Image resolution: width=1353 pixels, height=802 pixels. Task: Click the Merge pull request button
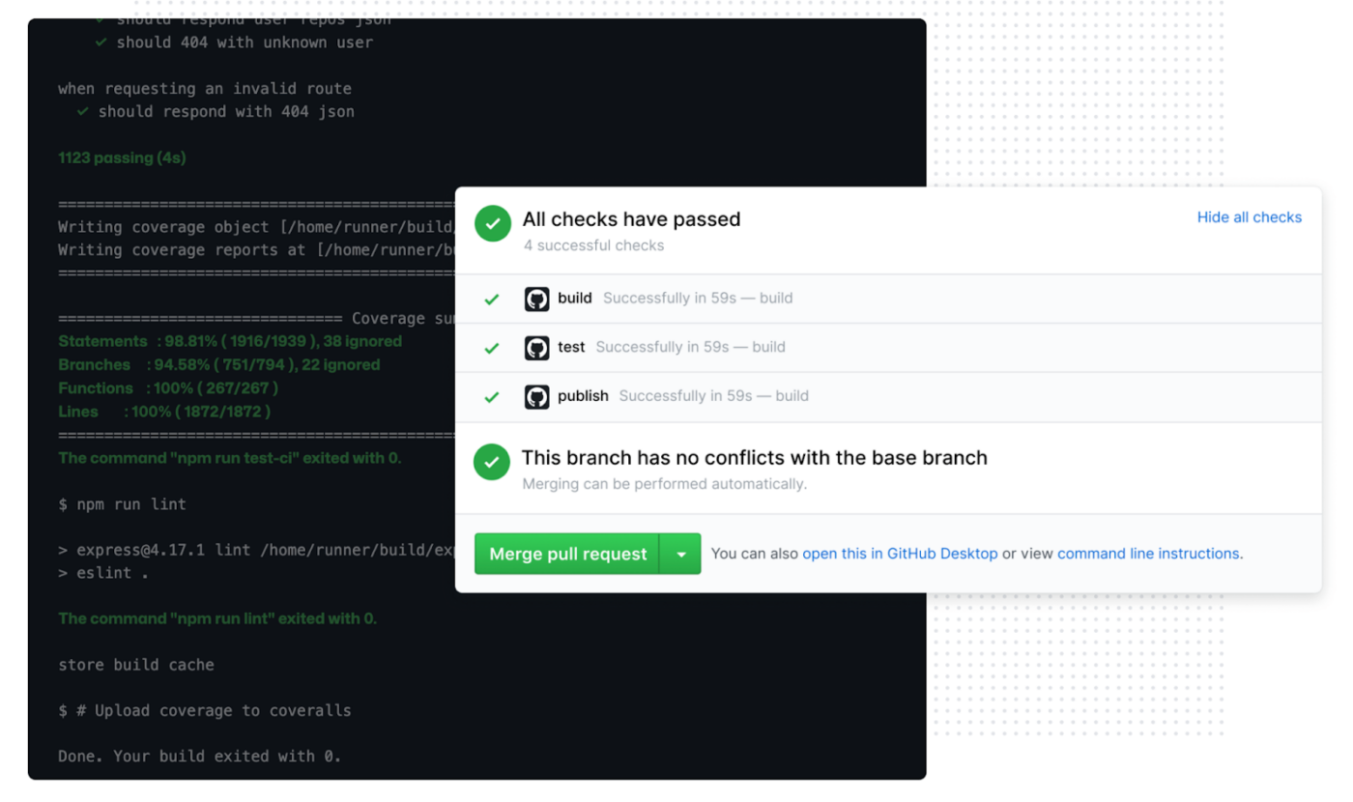coord(566,553)
